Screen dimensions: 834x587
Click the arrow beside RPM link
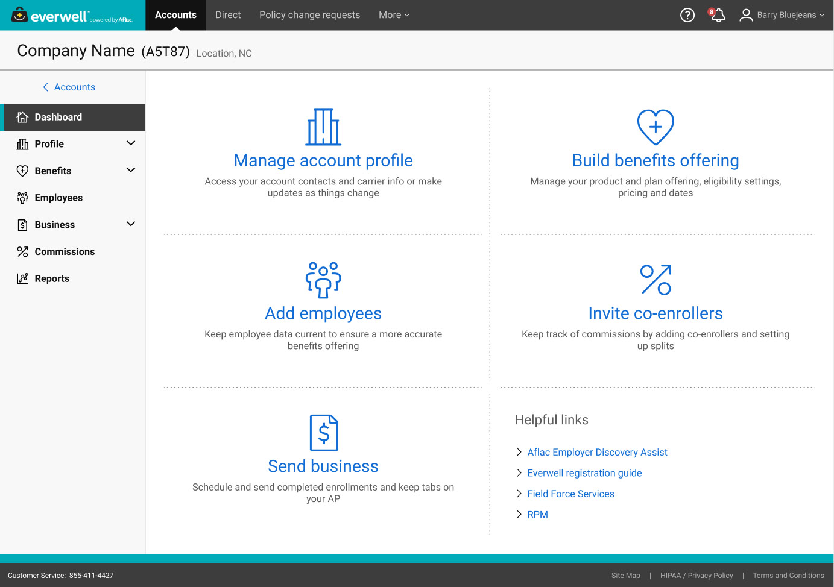[519, 515]
